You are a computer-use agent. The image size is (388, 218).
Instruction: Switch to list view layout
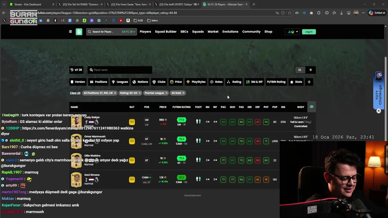pyautogui.click(x=300, y=70)
